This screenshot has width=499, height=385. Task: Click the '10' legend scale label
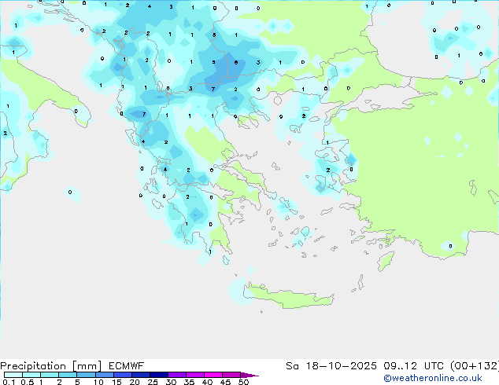(x=98, y=382)
